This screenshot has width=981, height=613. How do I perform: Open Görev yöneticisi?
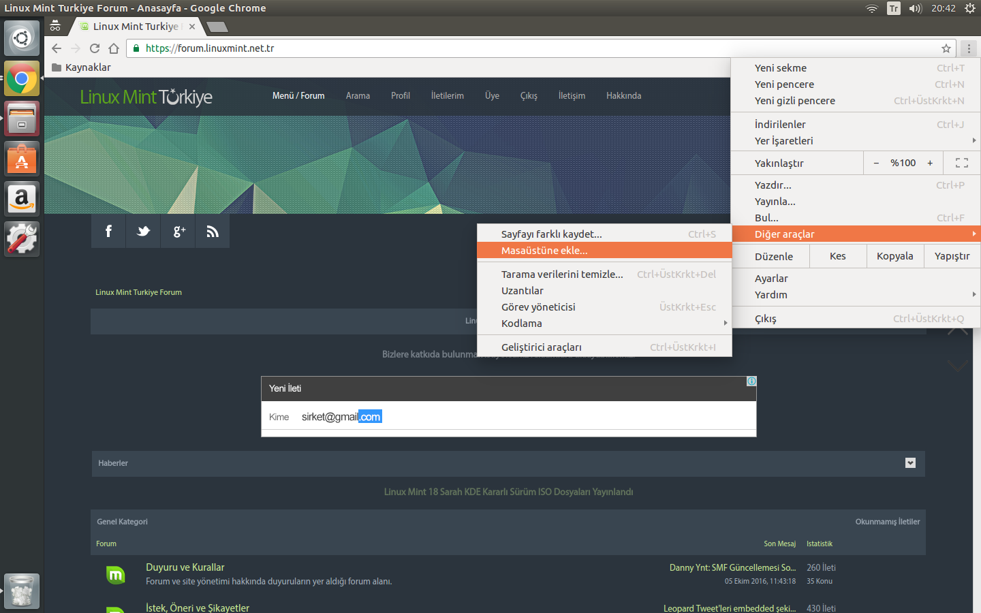tap(604, 307)
